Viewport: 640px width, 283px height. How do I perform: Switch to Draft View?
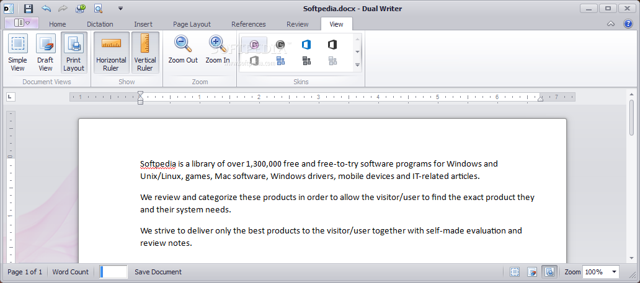45,53
